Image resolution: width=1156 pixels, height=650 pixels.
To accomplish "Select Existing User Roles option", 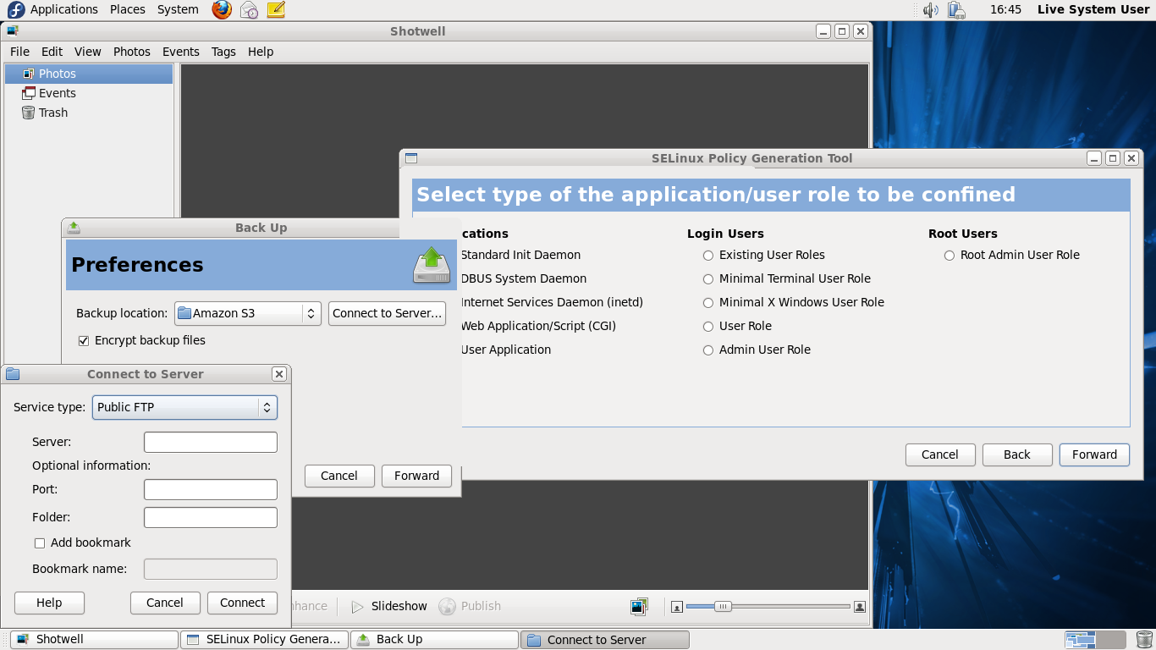I will 708,256.
